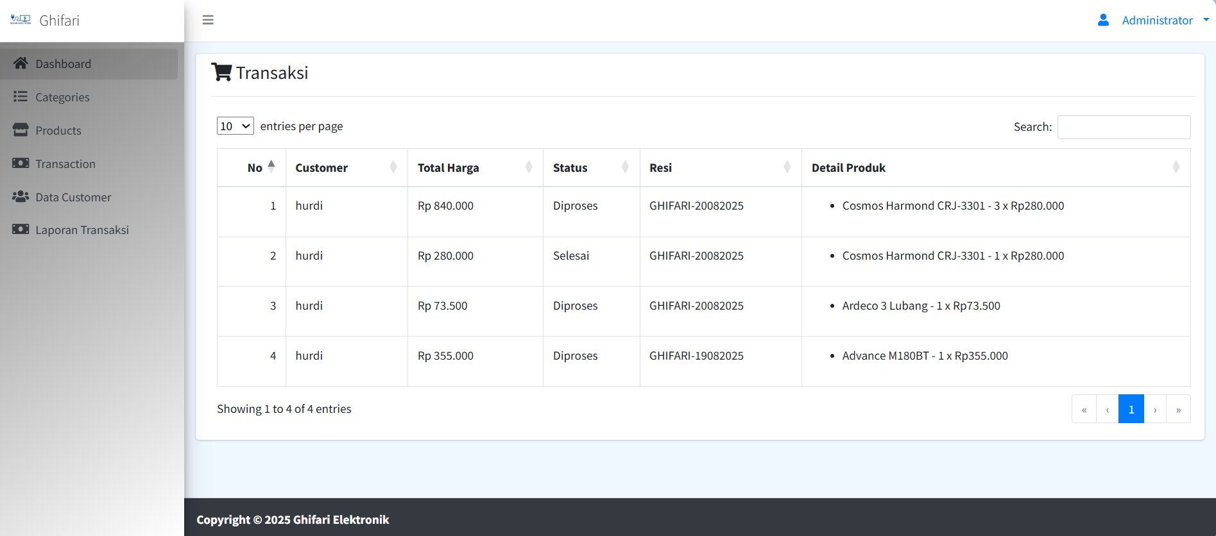Go to page 1 in pagination
Image resolution: width=1216 pixels, height=536 pixels.
pyautogui.click(x=1131, y=409)
